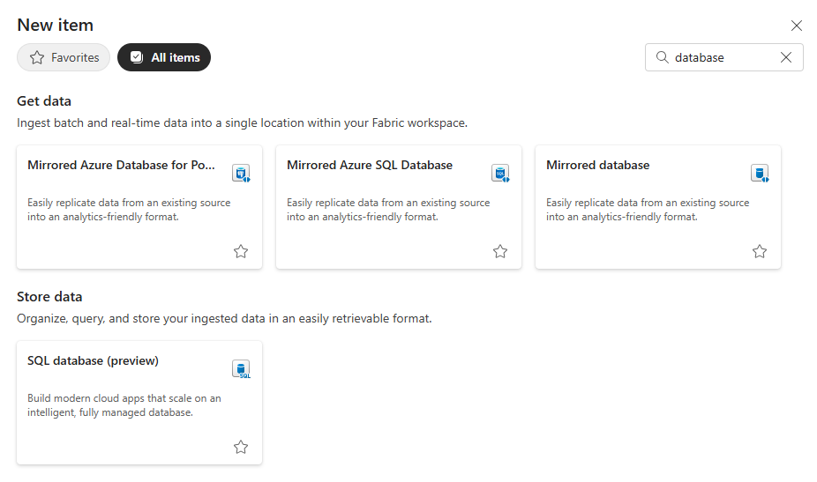The image size is (817, 482).
Task: Select the All items tab
Action: coord(164,57)
